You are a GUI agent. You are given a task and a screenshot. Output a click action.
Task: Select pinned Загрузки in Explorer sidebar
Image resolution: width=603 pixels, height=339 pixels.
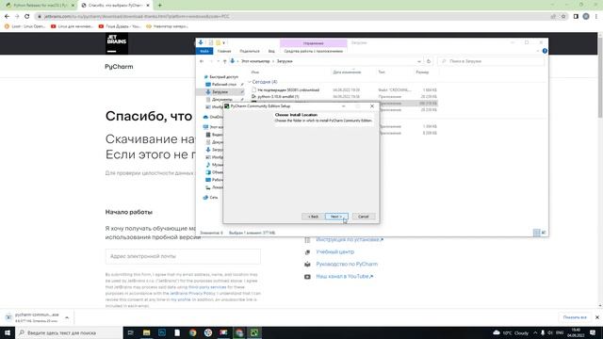tap(220, 92)
